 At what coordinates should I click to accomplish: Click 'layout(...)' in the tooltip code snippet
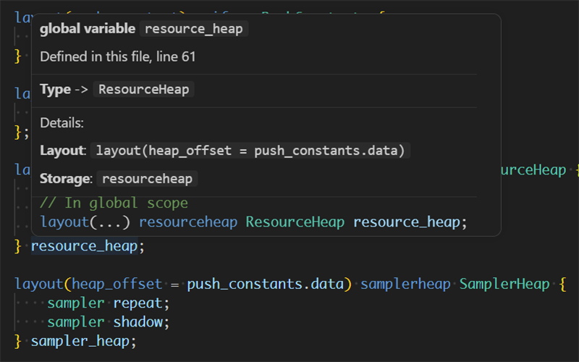point(85,222)
